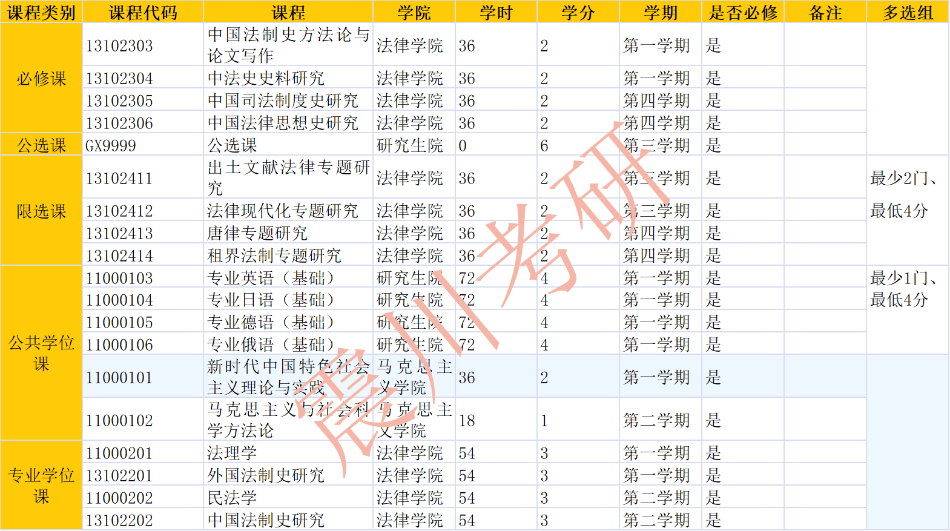This screenshot has height=531, width=950.
Task: Click the 多选组 column header
Action: click(908, 12)
